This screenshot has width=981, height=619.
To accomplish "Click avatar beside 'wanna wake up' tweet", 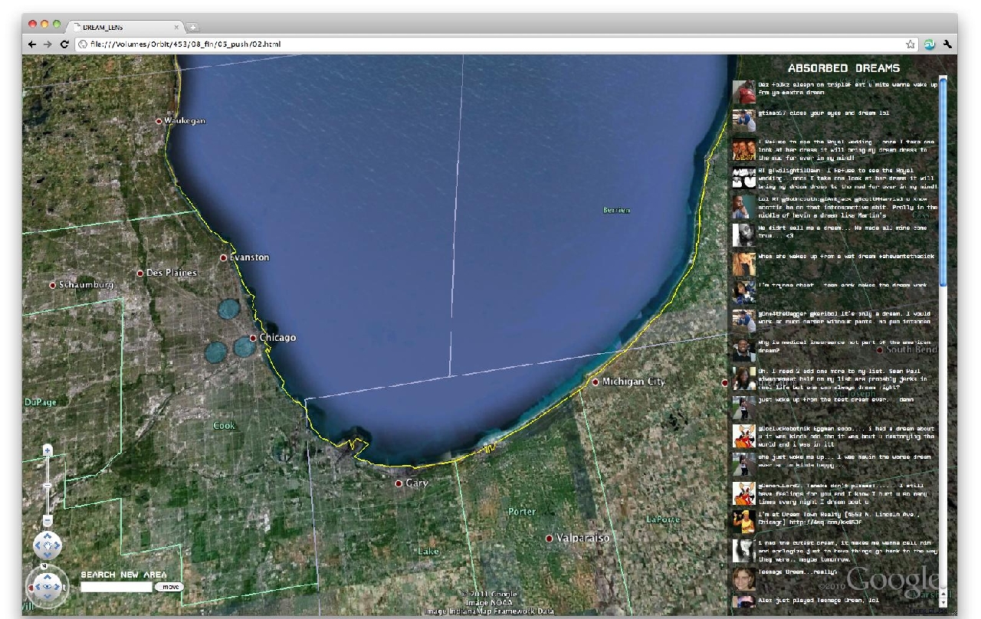I will coord(743,92).
